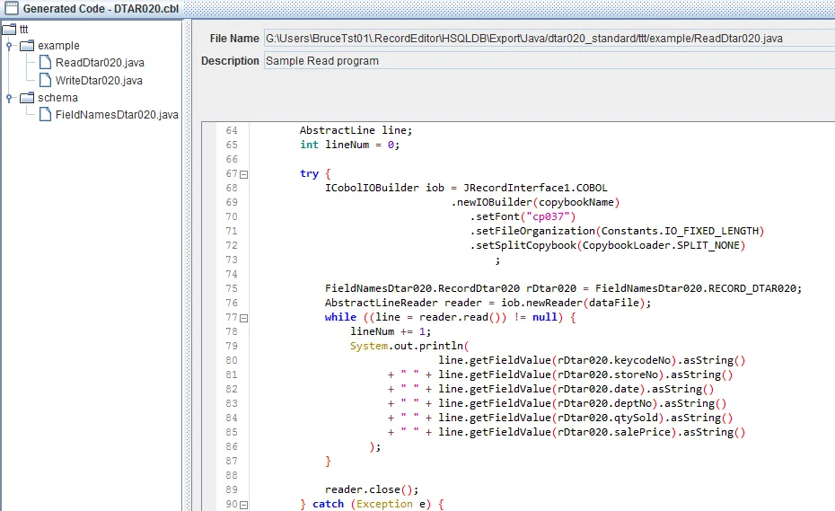Viewport: 835px width, 511px height.
Task: Click 'ICobolIOBuilder' on line 68
Action: coord(372,188)
